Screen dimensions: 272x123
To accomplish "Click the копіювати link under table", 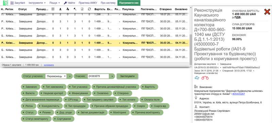I will 49,65.
